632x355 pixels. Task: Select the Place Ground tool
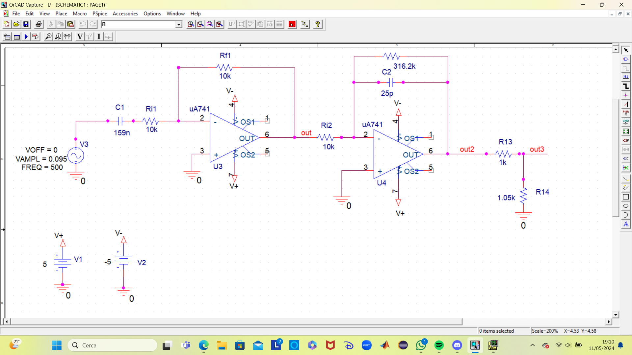coord(626,122)
